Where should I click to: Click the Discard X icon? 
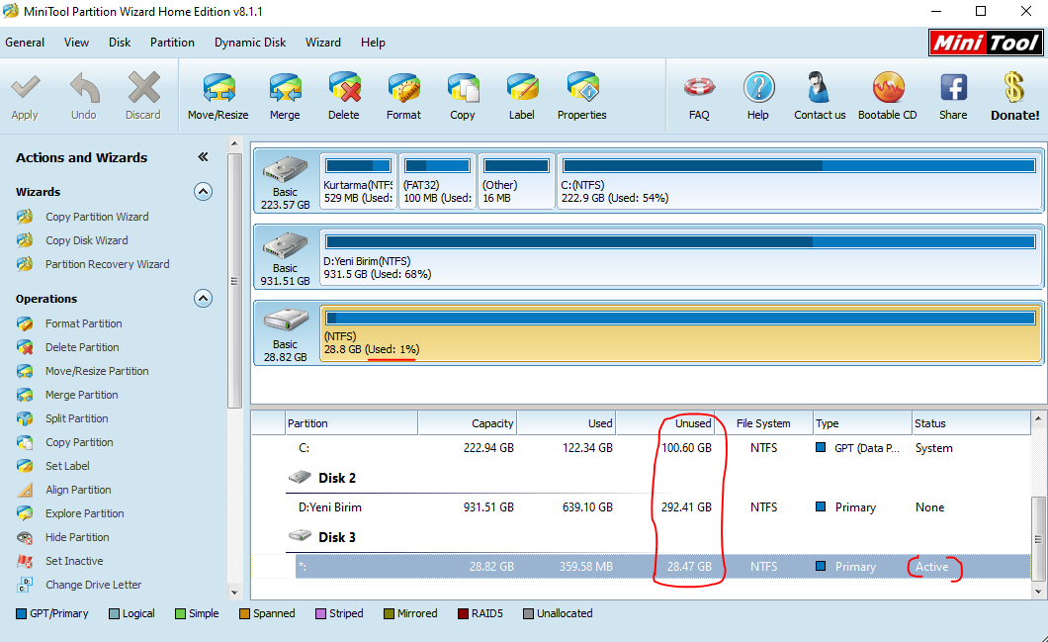tap(143, 88)
